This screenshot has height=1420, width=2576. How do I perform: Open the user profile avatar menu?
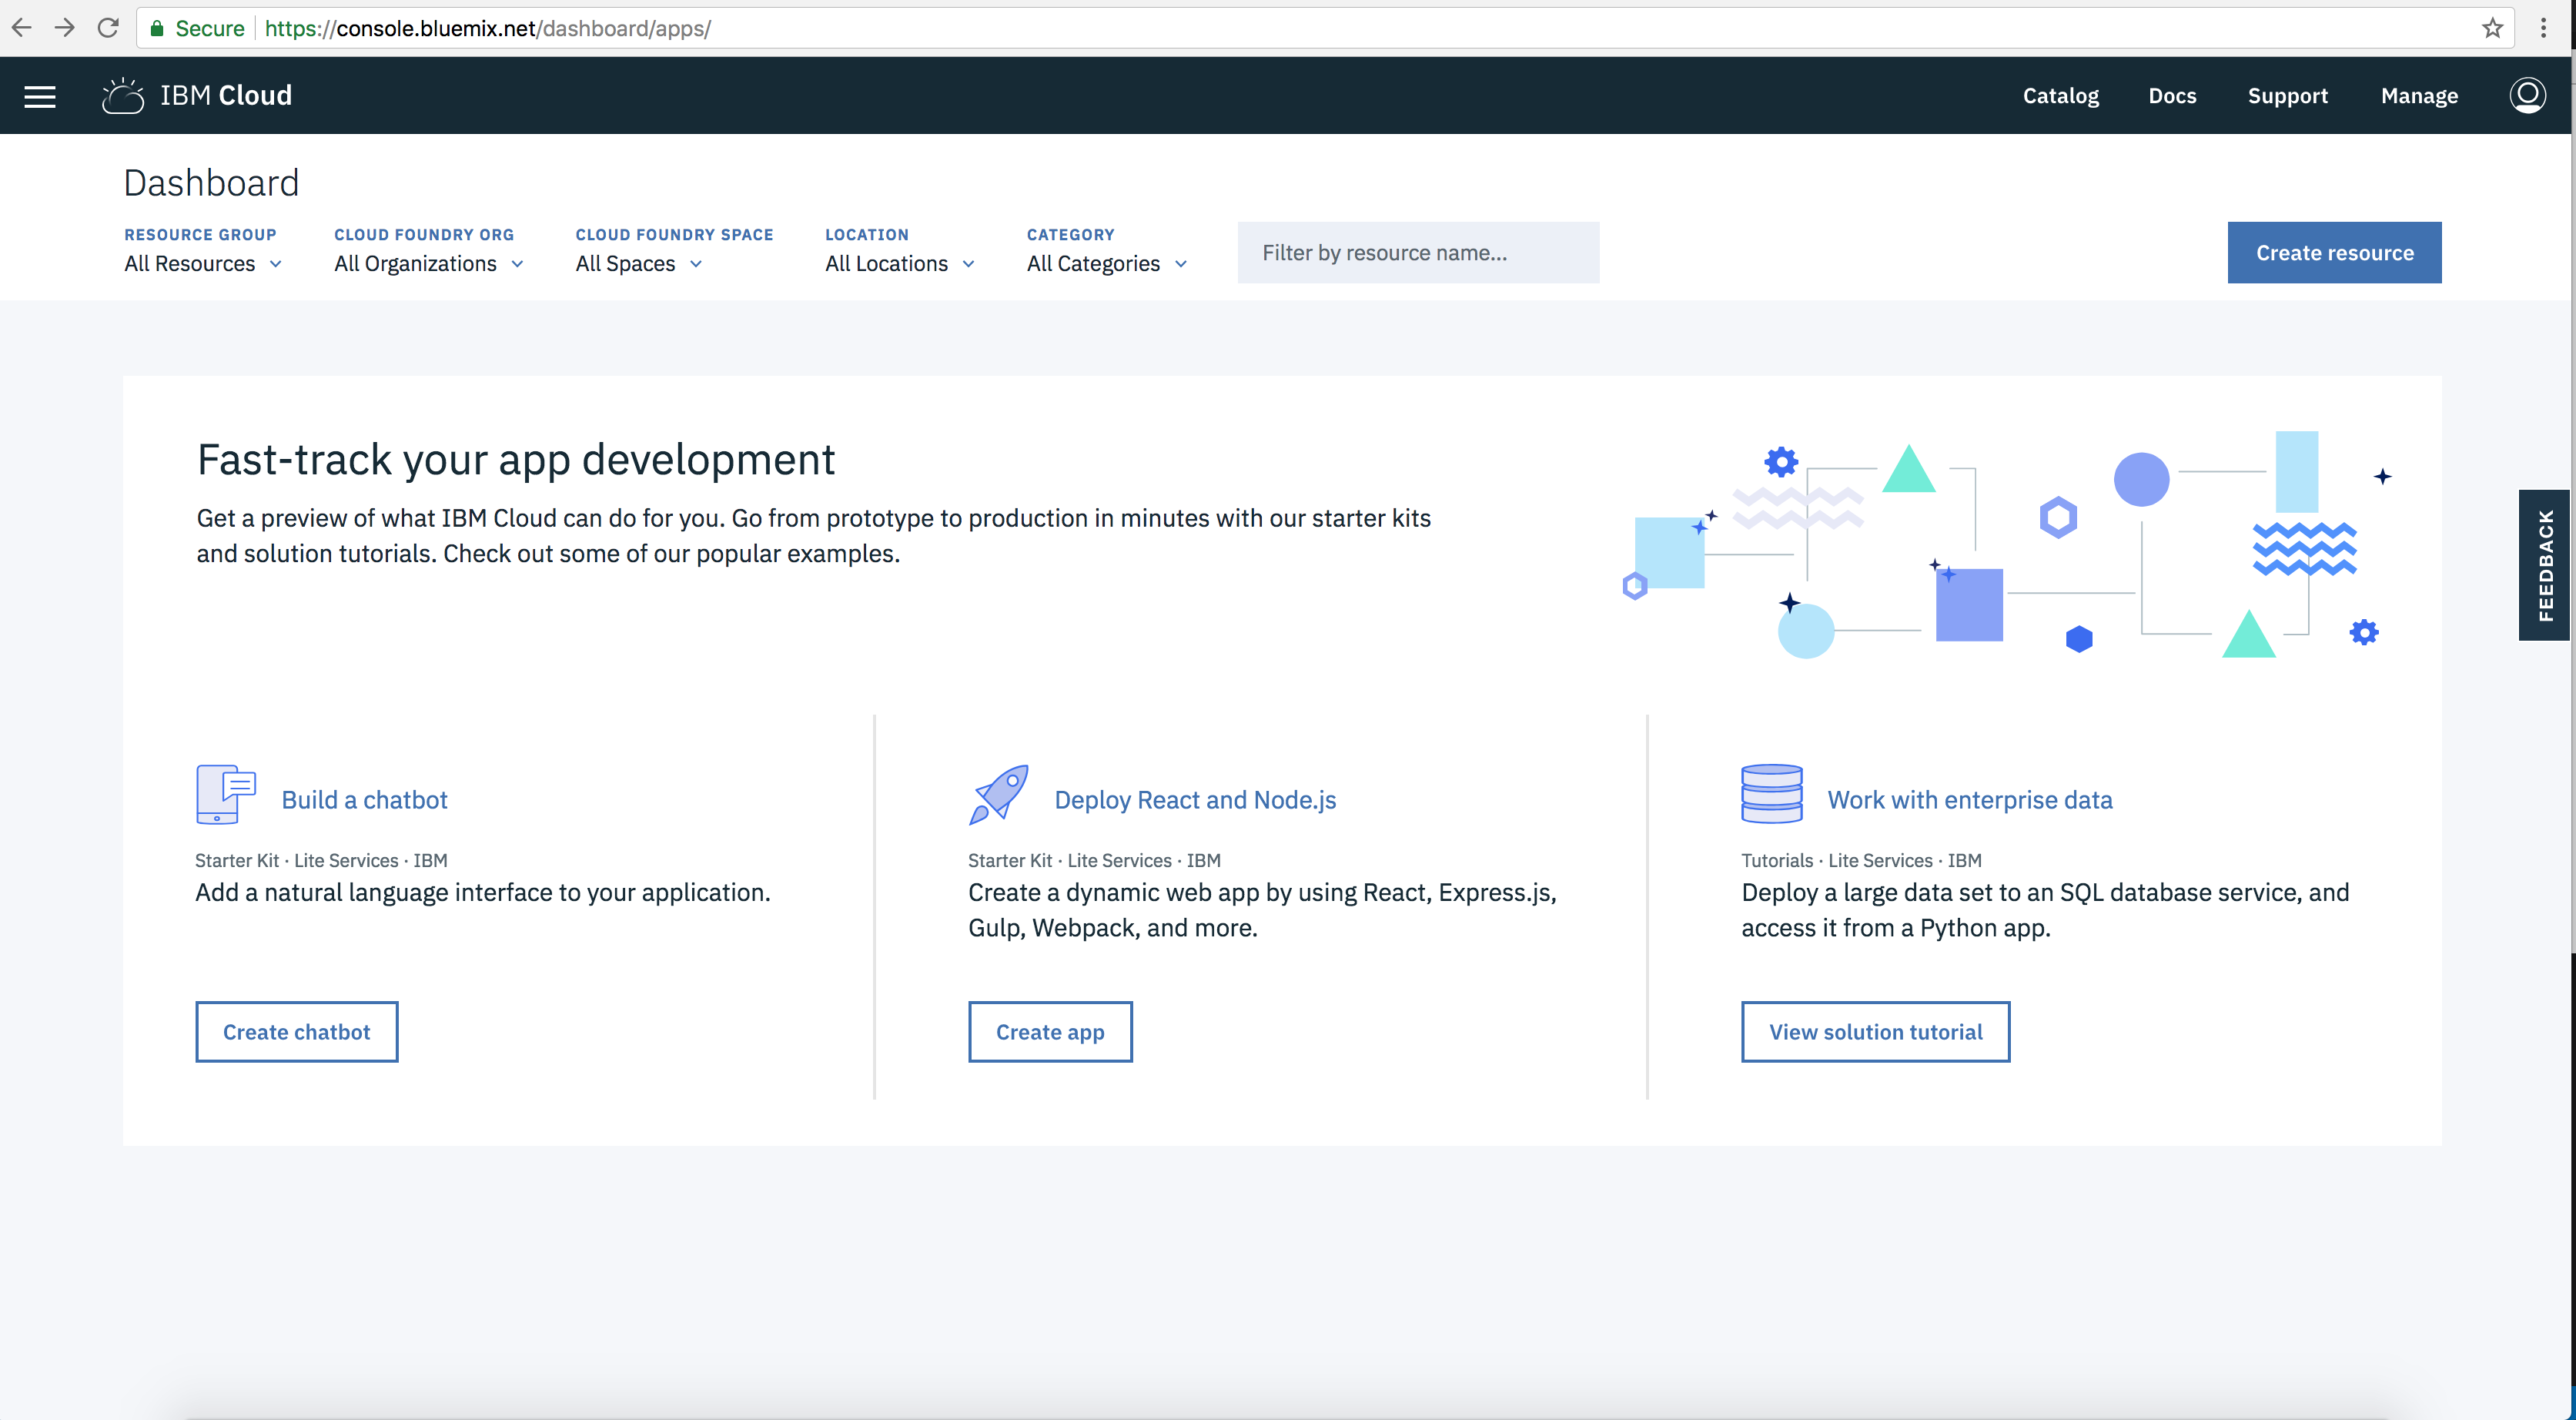click(x=2527, y=96)
